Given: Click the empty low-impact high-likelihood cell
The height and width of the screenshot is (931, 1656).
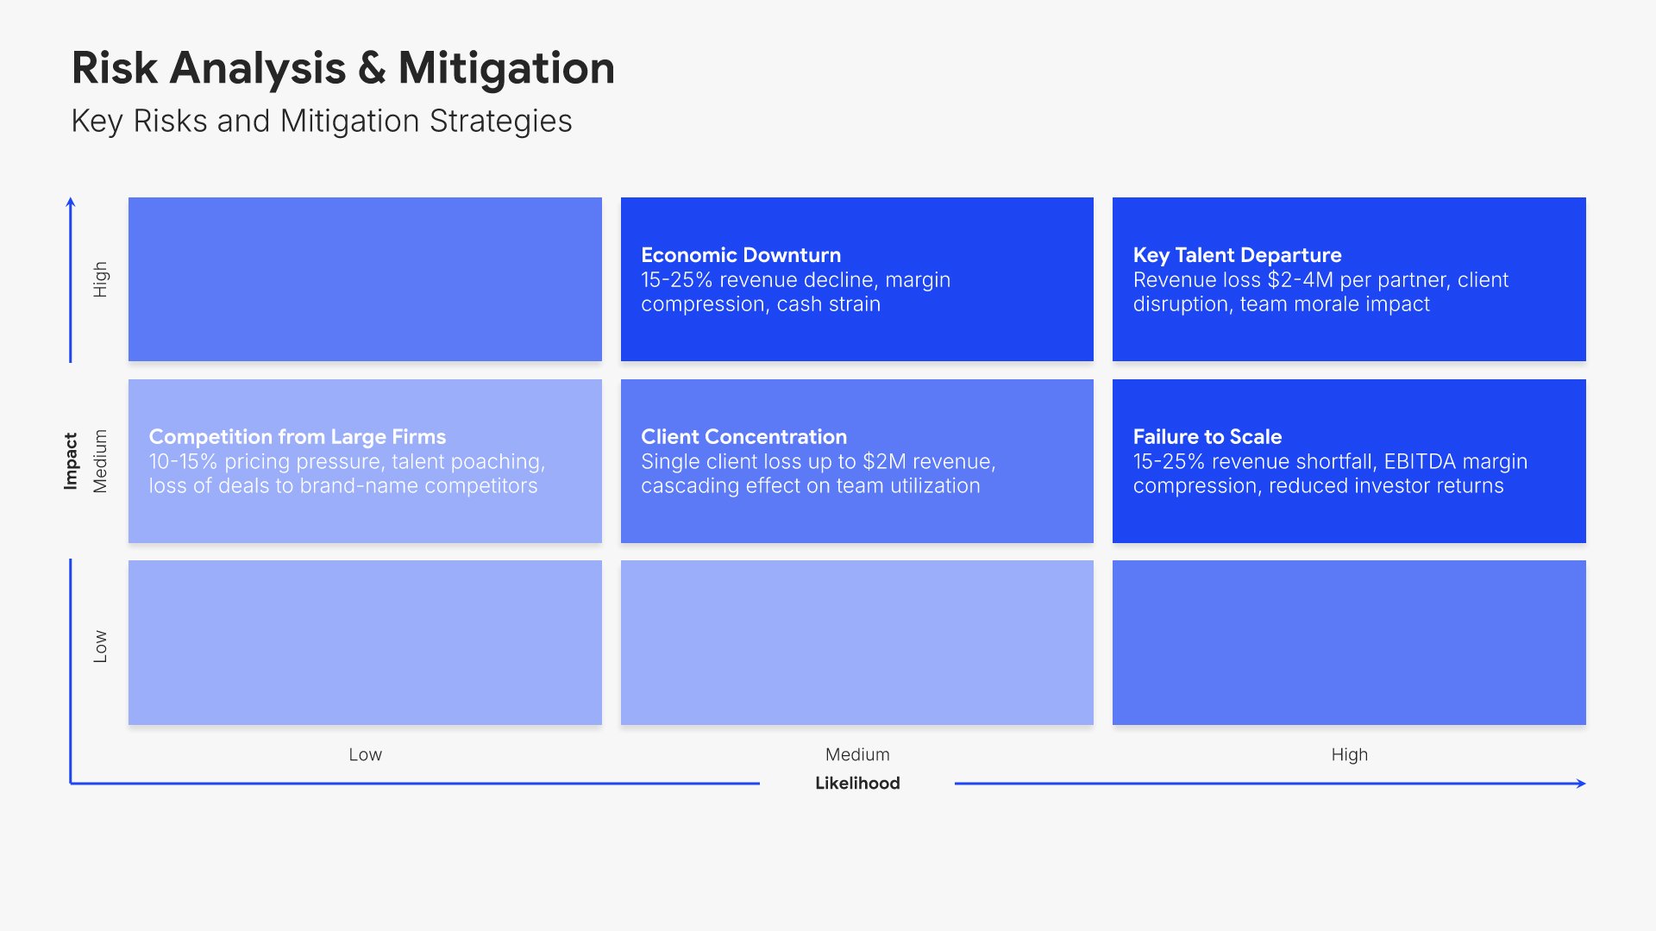Looking at the screenshot, I should (x=1348, y=642).
